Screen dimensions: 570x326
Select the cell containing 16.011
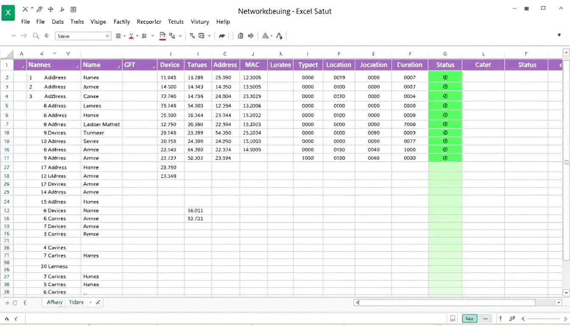pos(198,211)
